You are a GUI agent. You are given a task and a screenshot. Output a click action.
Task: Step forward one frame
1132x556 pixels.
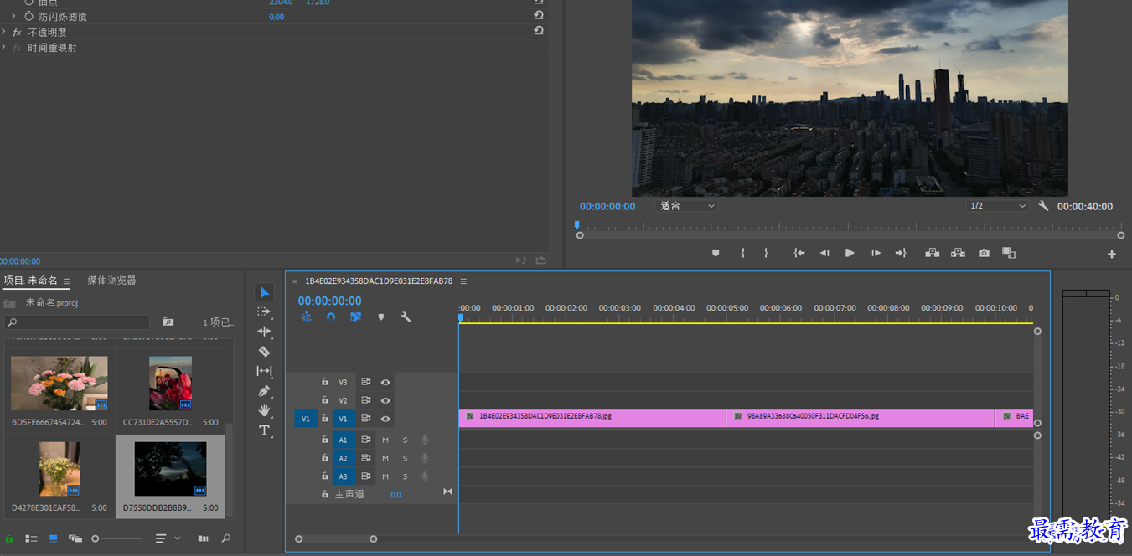(x=876, y=253)
